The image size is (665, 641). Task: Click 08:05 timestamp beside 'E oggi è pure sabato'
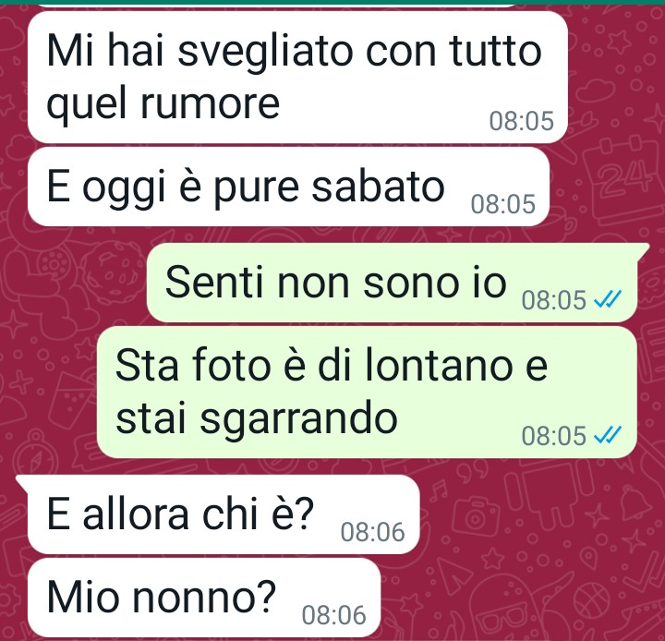[503, 204]
